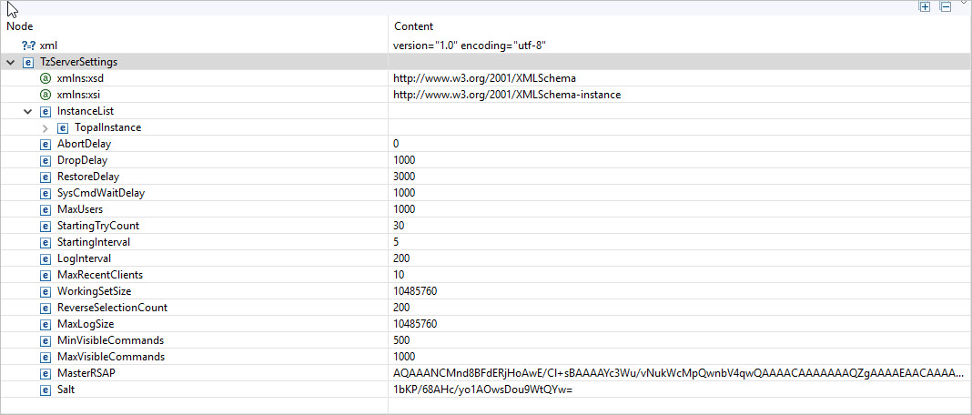Select the WorkingSetSize element row
Screen dimensions: 972x415
point(94,291)
